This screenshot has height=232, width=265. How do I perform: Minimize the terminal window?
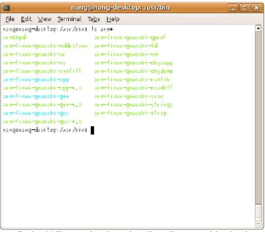[x=233, y=8]
